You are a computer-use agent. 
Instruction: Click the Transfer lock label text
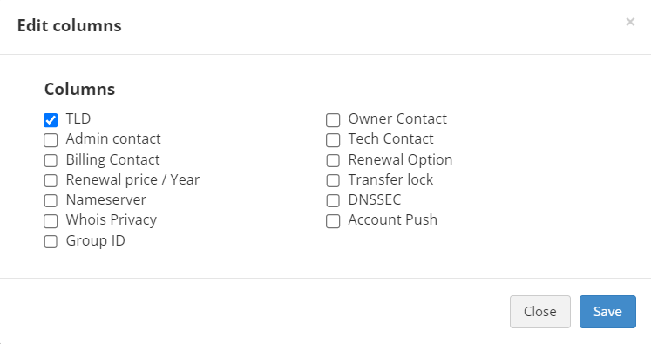(390, 179)
